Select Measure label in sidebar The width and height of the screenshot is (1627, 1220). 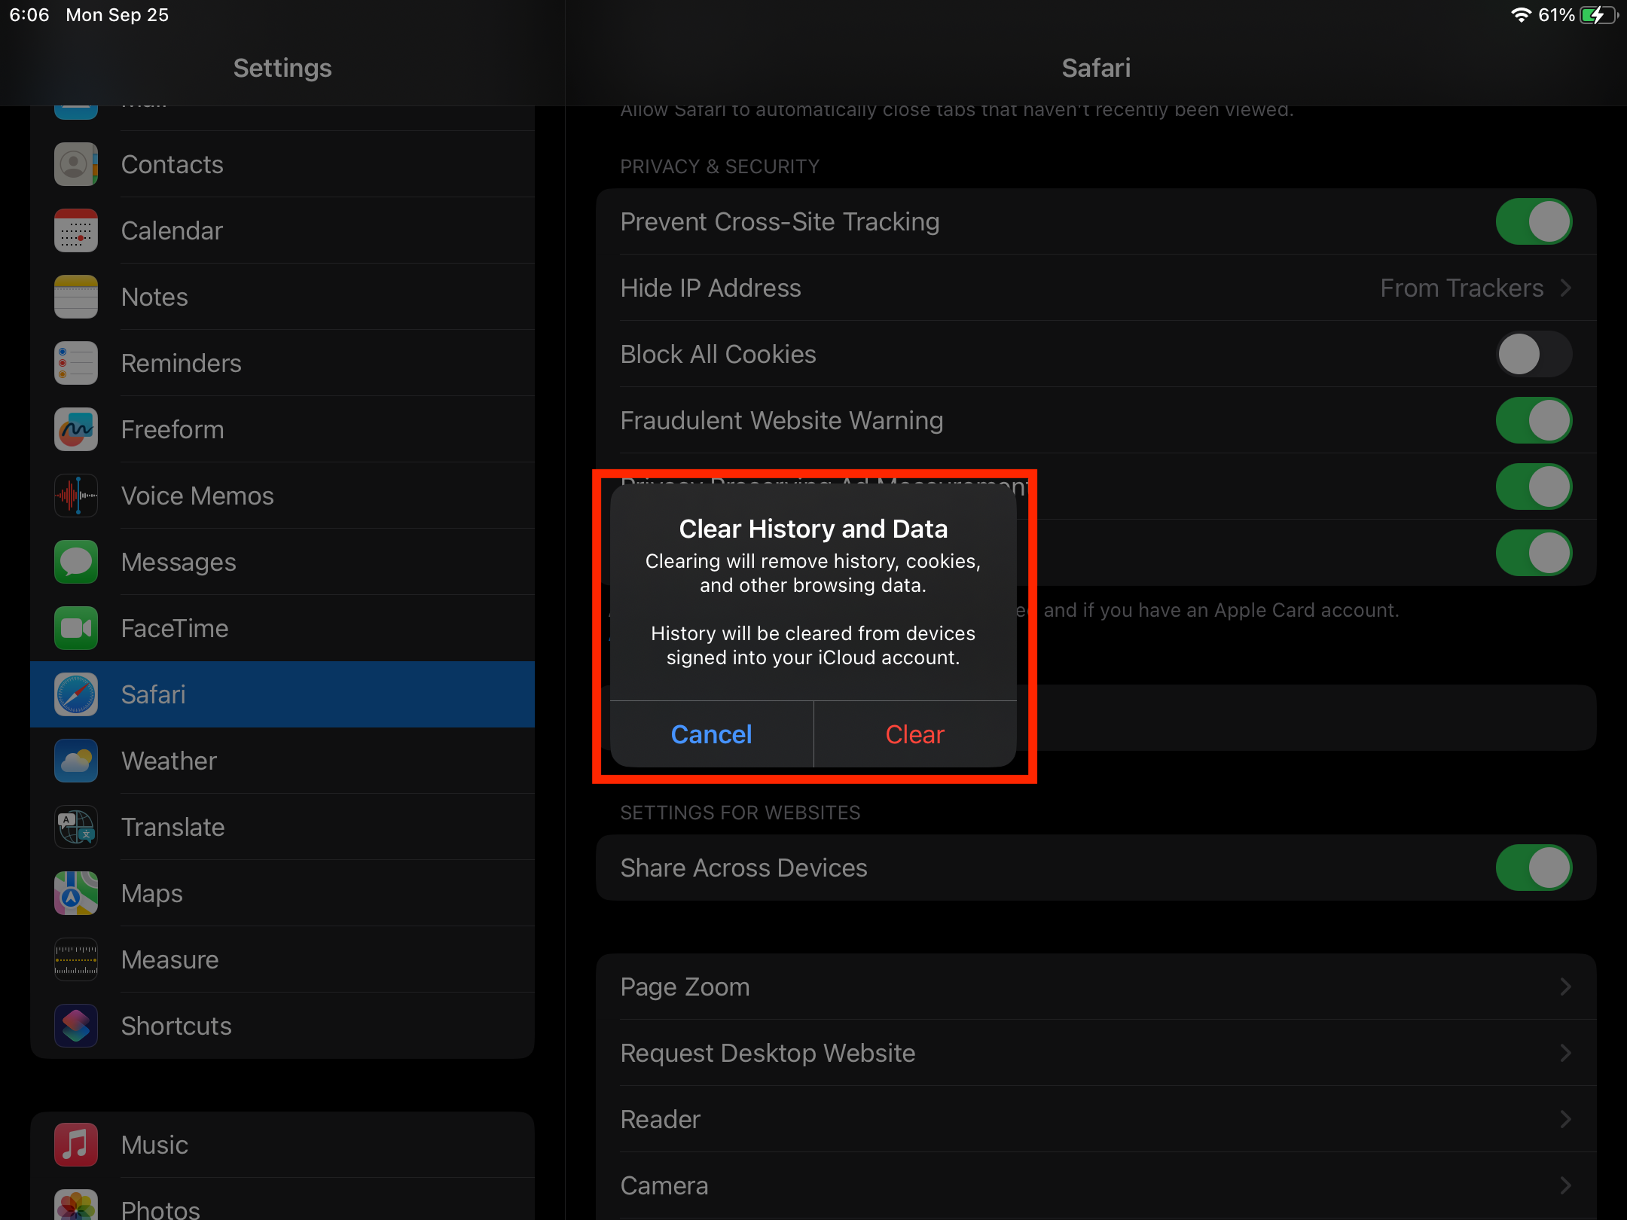point(170,959)
